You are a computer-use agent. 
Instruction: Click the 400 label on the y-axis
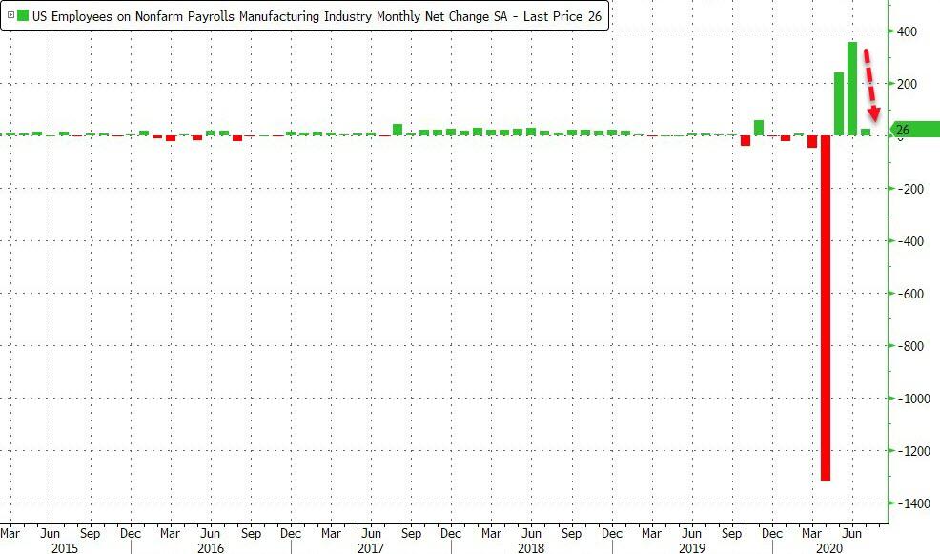(907, 32)
